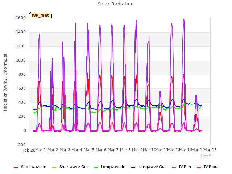Viewport: 232px width, 174px height.
Task: Toggle Shortwave Out legend entry
Action: pos(70,167)
